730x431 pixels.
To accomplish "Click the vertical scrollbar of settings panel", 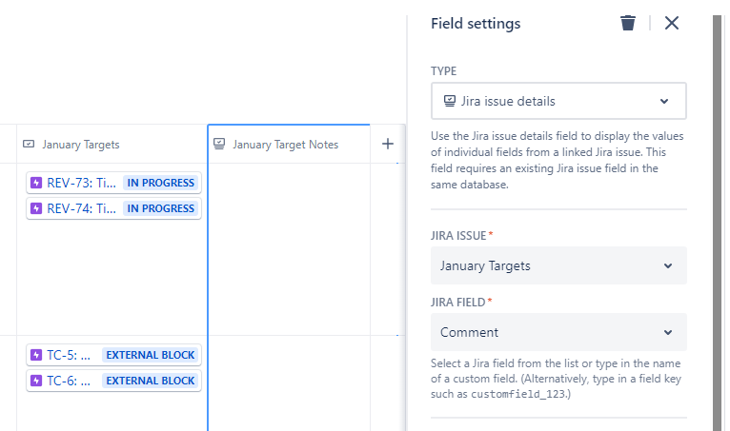I will [x=717, y=224].
